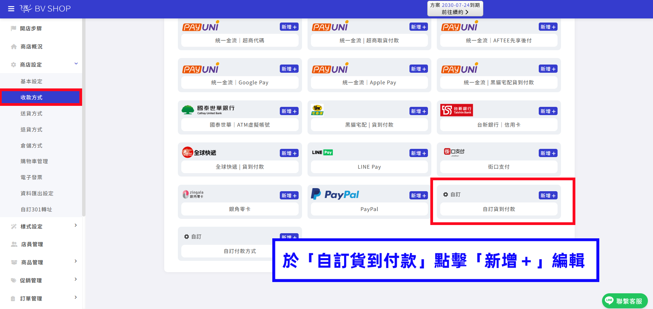Click 新增+ on 街口支付 card
This screenshot has width=653, height=309.
coord(548,153)
